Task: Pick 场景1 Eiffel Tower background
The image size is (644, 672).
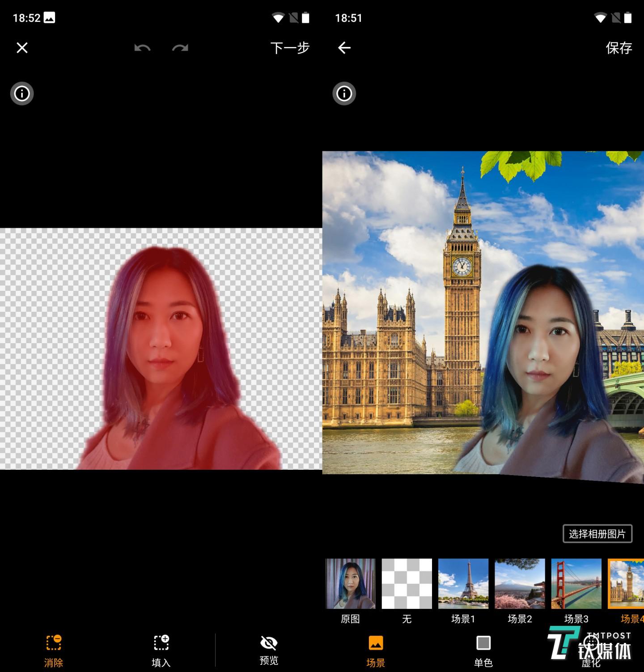Action: coord(463,584)
